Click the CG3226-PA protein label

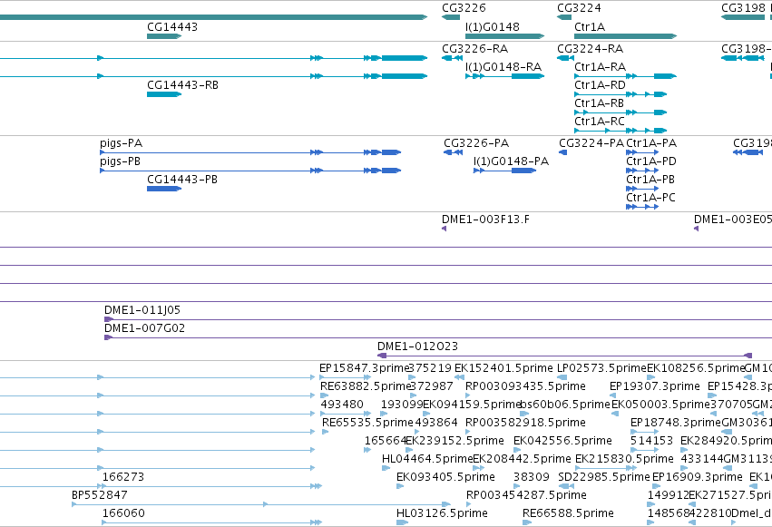(x=476, y=143)
